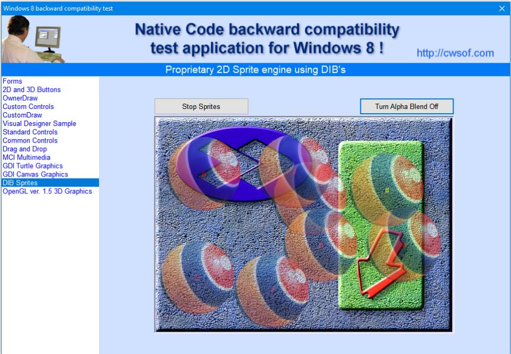Turn Alpha Blend Off
Screen dimensions: 511x354
click(407, 106)
